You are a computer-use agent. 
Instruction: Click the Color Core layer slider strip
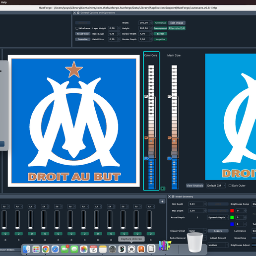tap(151, 127)
